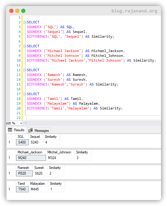Collapse the SELECT block at line 17
The image size is (167, 206).
(25, 94)
